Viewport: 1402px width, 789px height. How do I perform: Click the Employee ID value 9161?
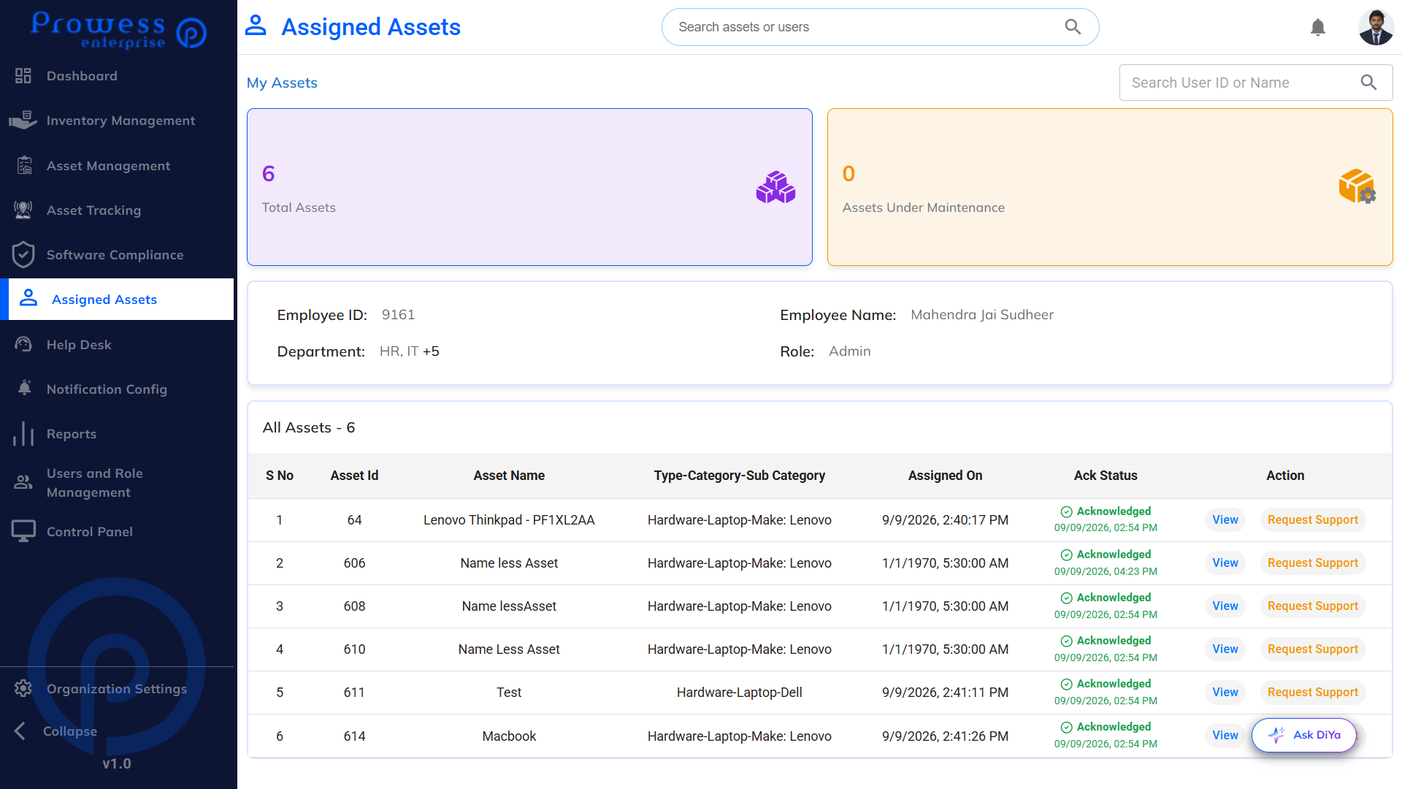(398, 315)
